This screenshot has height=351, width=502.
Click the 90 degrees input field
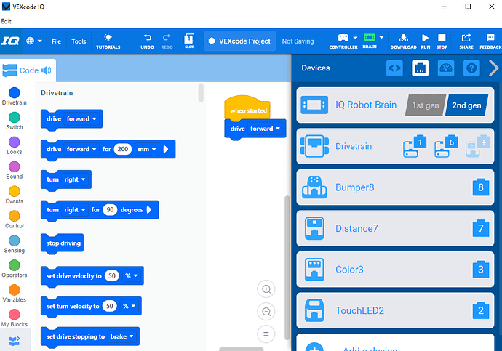(110, 210)
